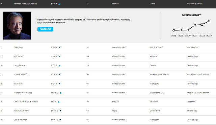Click the LVMH source cell in header row

coord(152,4)
